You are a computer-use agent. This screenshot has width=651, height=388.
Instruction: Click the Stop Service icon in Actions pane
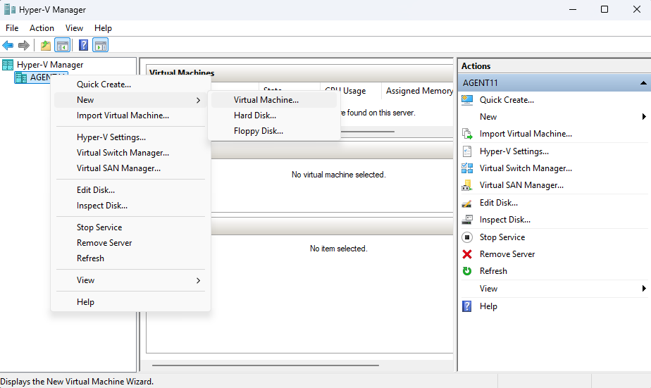click(x=467, y=237)
